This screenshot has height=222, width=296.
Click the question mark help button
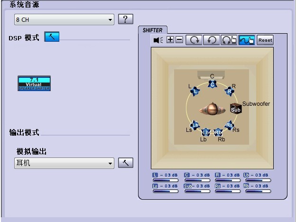coord(125,19)
